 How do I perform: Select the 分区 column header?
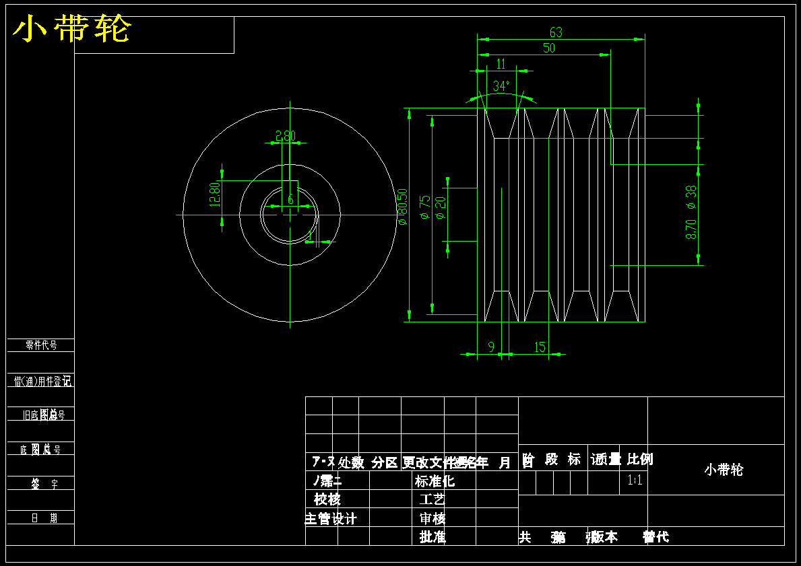click(x=385, y=462)
